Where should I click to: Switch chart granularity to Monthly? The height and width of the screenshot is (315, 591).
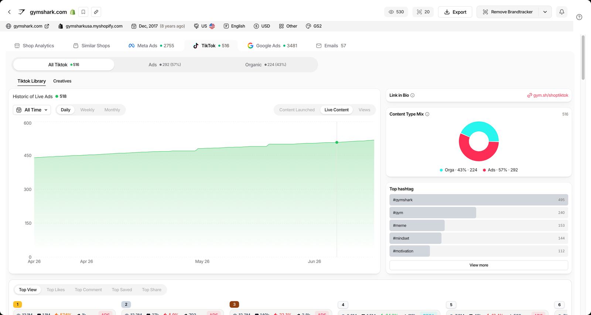click(x=112, y=110)
